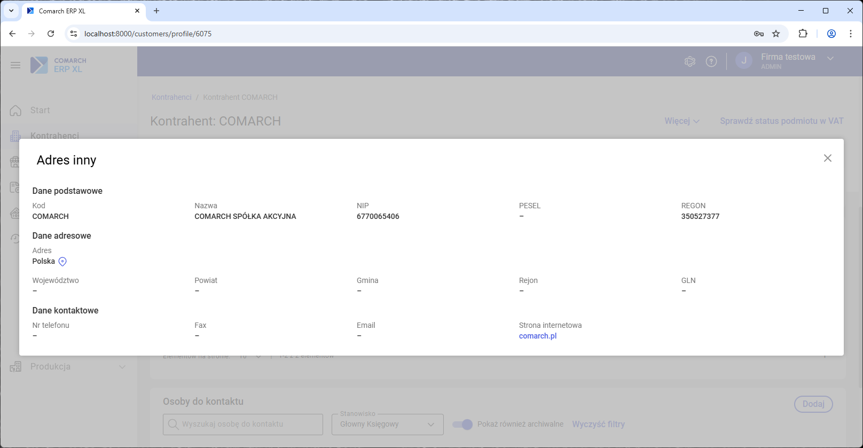The image size is (863, 448).
Task: Open the help question mark icon
Action: pos(711,61)
